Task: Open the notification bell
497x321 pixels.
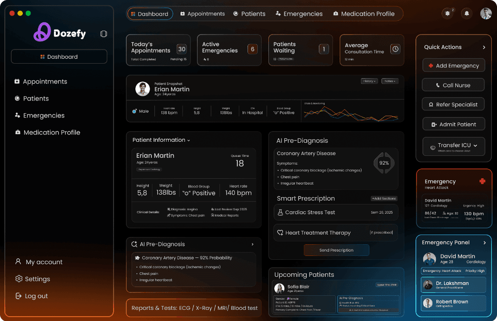Action: (466, 13)
